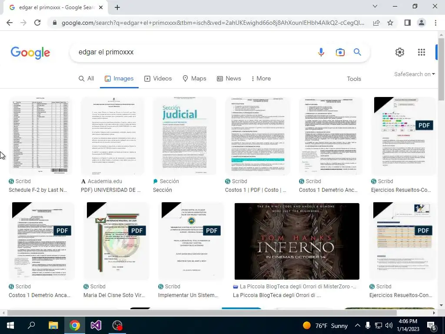The width and height of the screenshot is (445, 334).
Task: Bookmark this page with star icon
Action: [x=390, y=23]
